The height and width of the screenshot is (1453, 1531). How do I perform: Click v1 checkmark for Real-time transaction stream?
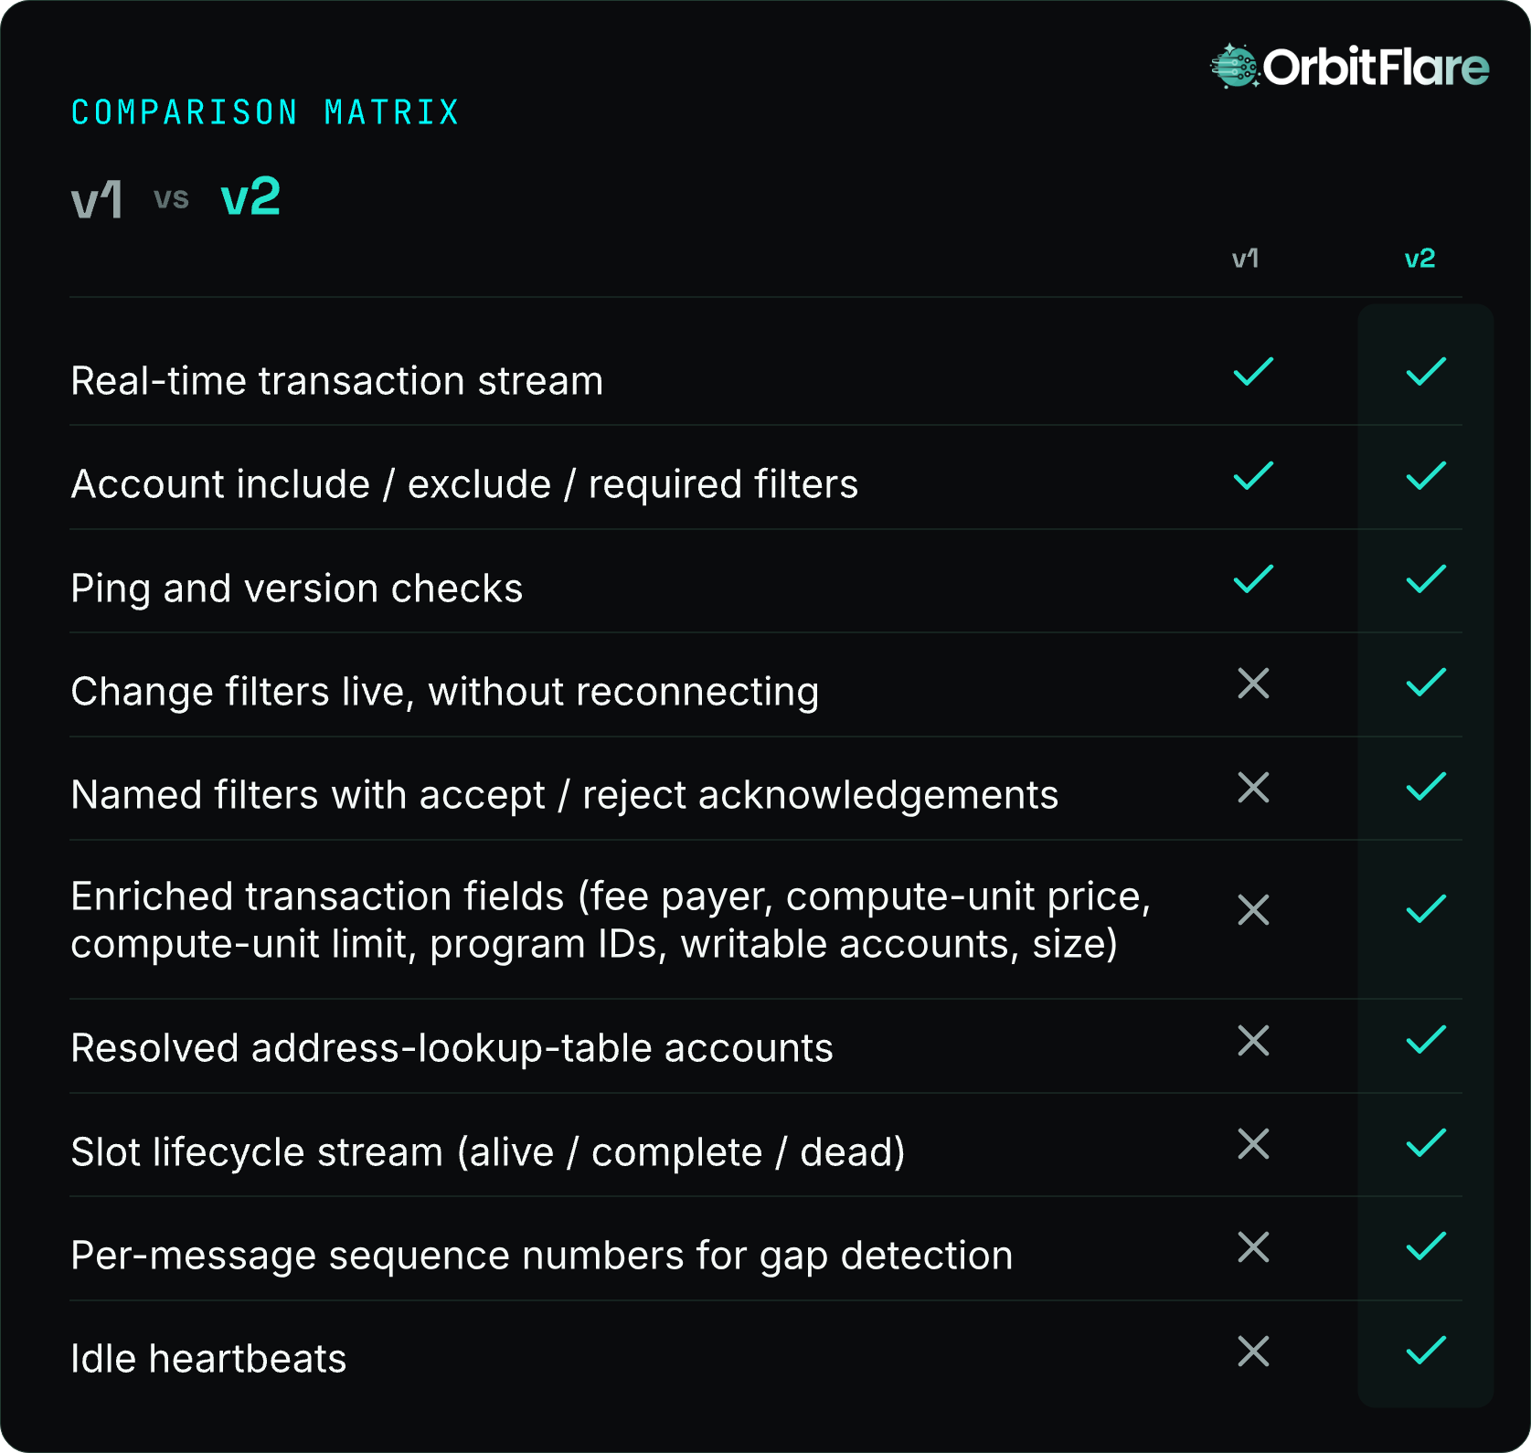[1253, 372]
